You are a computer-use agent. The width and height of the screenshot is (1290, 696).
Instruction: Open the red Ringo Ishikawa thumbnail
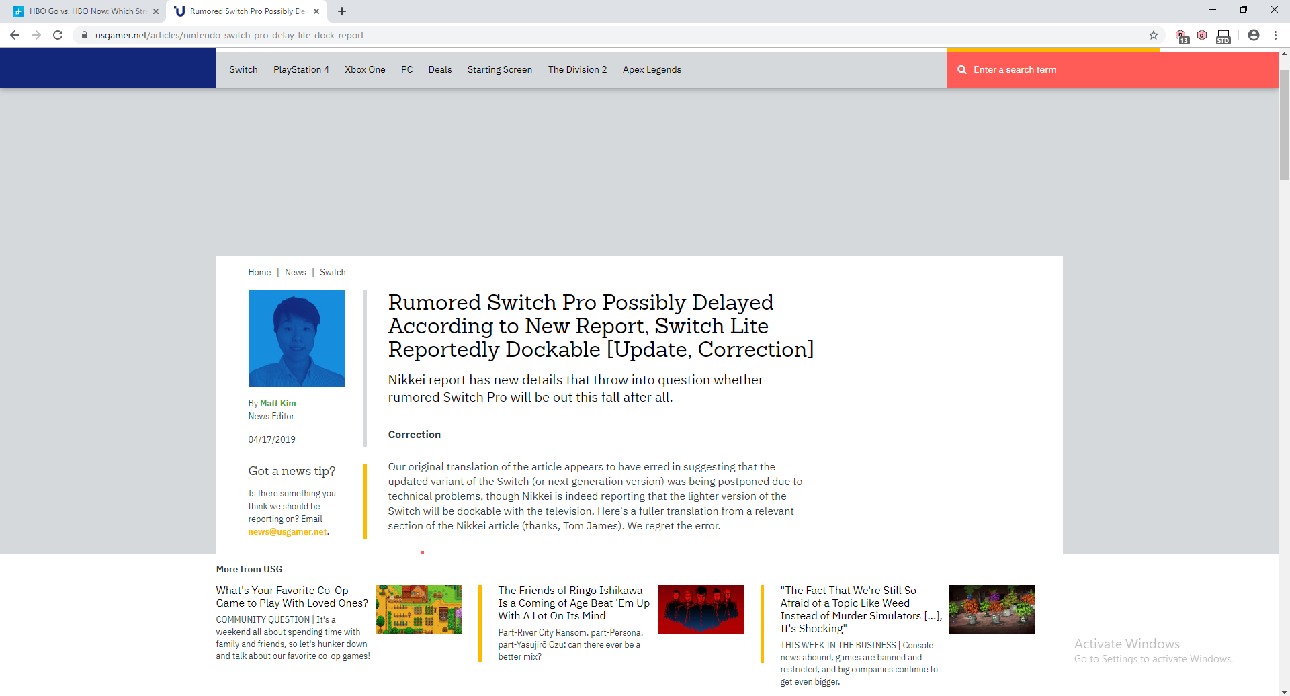pyautogui.click(x=701, y=609)
